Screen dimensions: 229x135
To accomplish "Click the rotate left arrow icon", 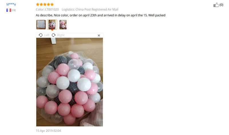I will click(41, 35).
